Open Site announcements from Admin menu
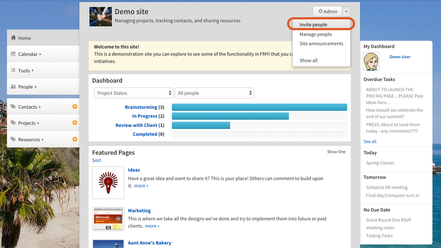 click(x=321, y=44)
